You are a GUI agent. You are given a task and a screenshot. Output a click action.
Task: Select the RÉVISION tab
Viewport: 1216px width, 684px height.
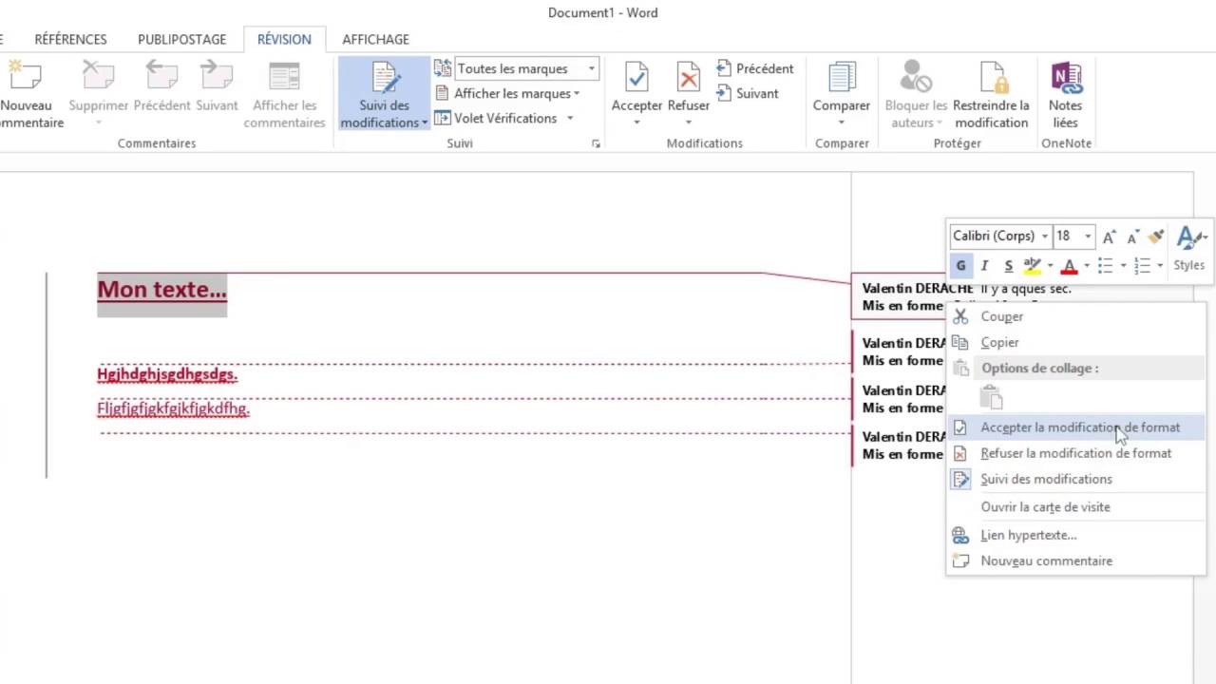[284, 39]
